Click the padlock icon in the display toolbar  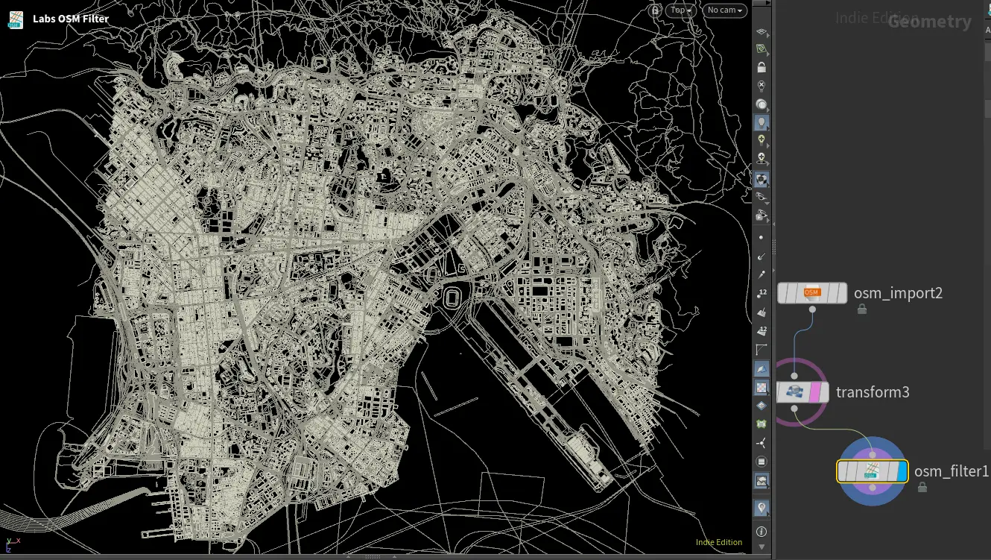(761, 67)
